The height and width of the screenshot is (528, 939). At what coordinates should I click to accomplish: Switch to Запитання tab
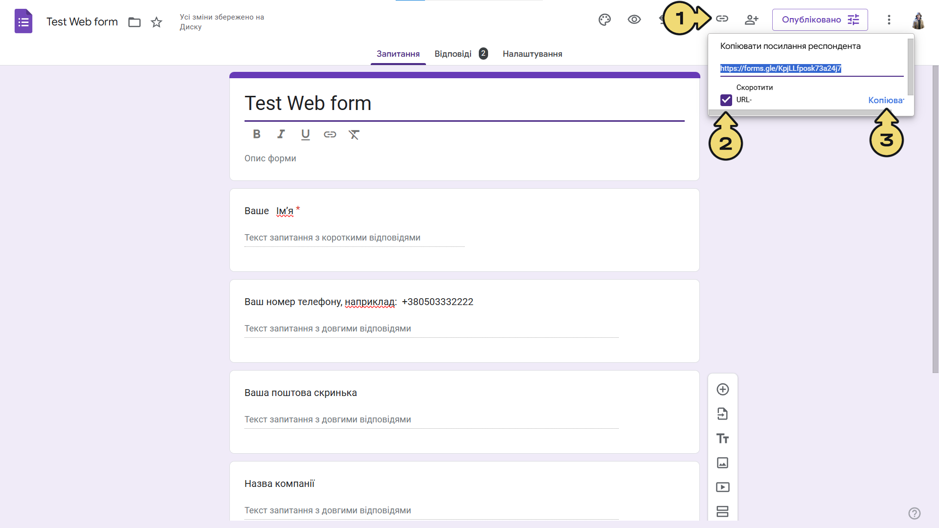click(398, 54)
